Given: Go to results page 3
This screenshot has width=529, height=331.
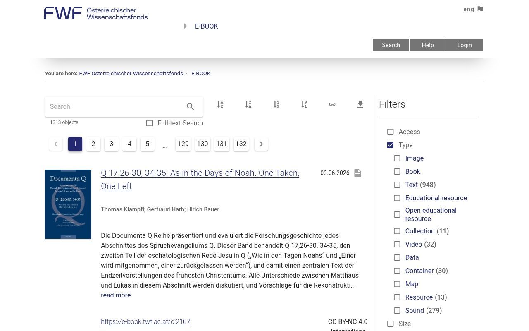Looking at the screenshot, I should [112, 144].
